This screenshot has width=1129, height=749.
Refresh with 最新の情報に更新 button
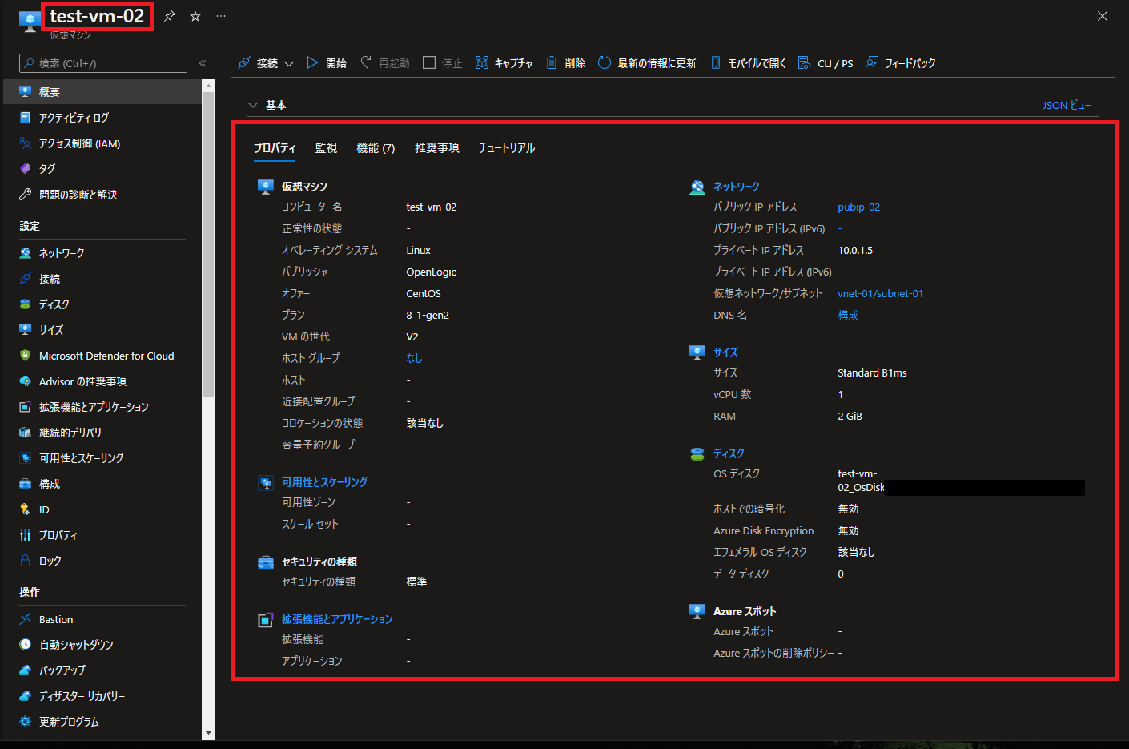click(647, 63)
